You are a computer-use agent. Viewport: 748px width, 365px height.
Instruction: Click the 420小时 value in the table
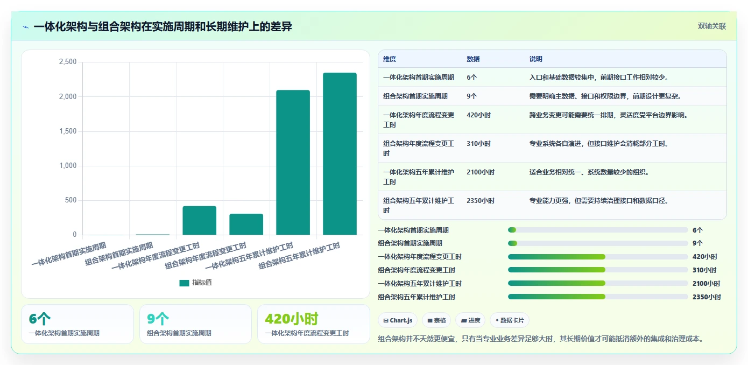click(479, 115)
